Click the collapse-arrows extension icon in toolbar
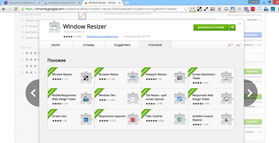This screenshot has width=279, height=143. [x=206, y=9]
